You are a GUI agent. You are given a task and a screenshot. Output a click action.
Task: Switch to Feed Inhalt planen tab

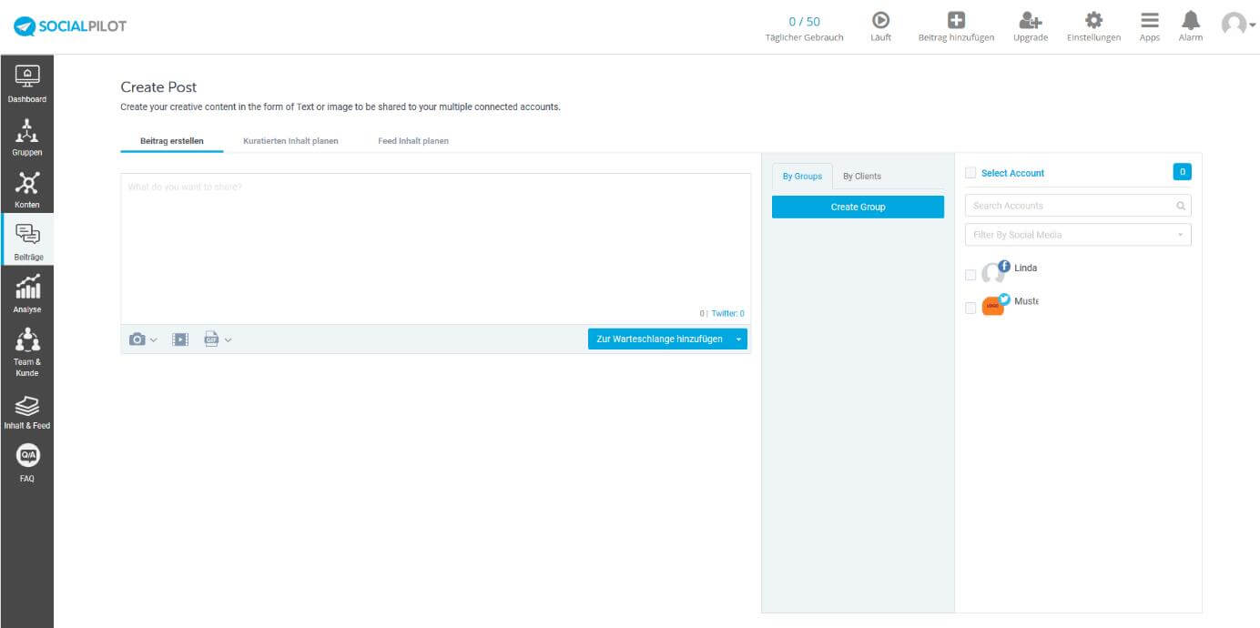click(413, 141)
